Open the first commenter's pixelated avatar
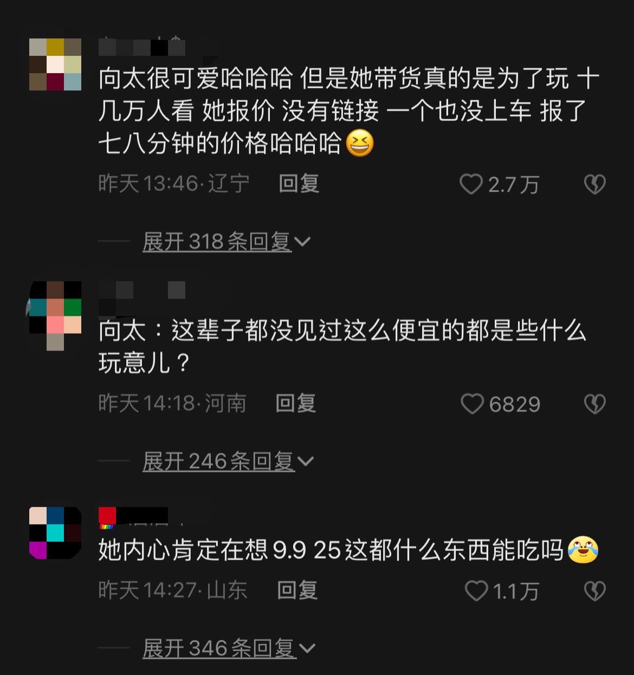This screenshot has width=634, height=675. click(x=55, y=64)
